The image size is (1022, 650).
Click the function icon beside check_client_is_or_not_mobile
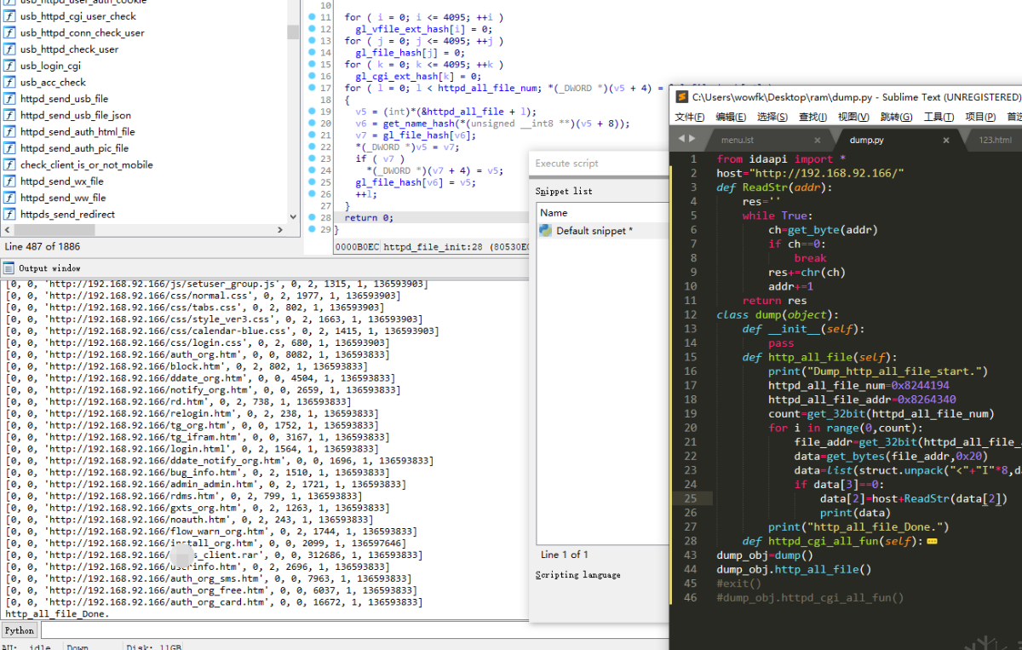(x=9, y=164)
